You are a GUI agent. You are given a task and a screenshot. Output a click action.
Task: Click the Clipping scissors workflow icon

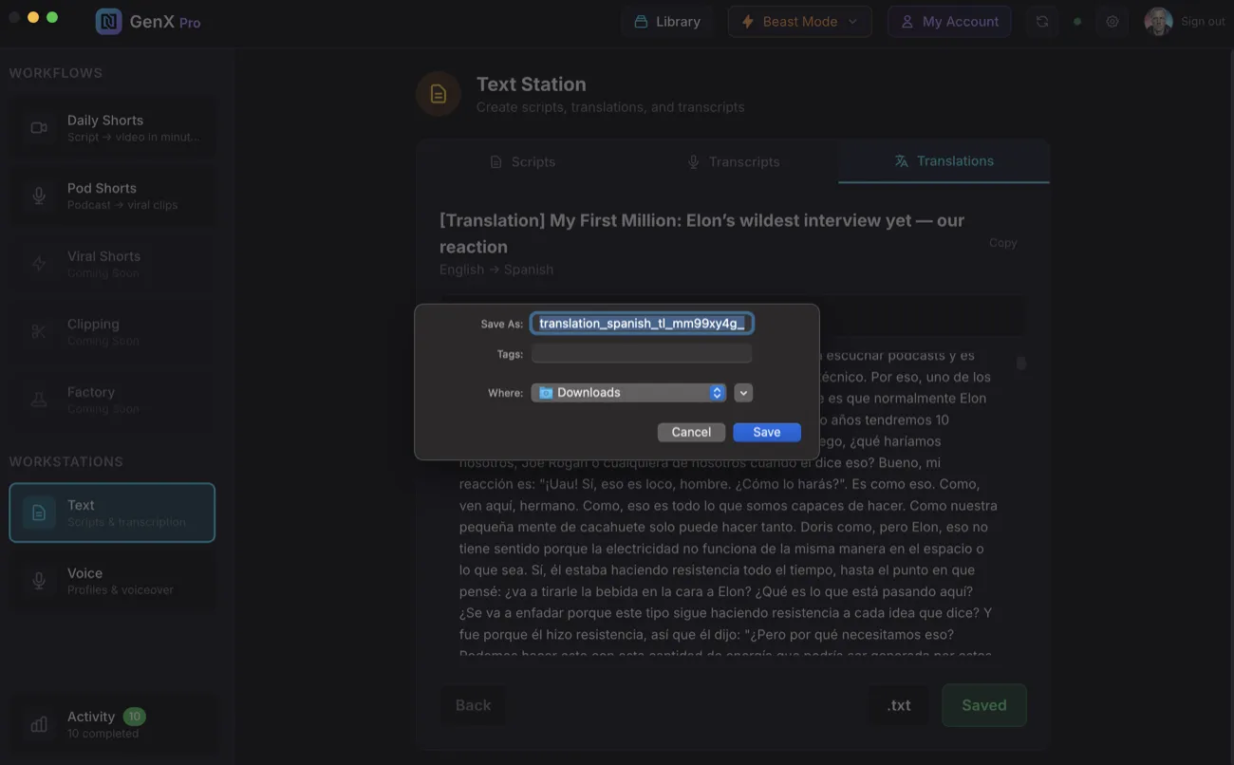pos(38,330)
